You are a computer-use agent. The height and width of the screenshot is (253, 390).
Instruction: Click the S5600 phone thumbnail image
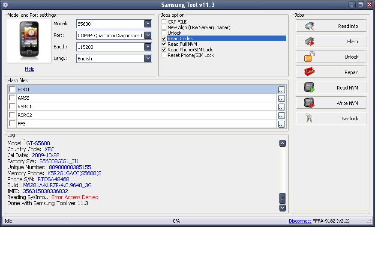[x=29, y=41]
